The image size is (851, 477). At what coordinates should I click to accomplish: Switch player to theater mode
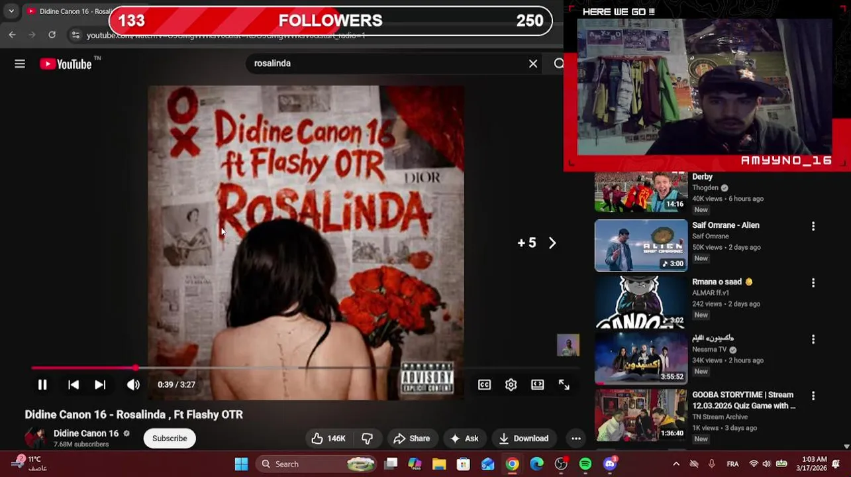pos(538,385)
